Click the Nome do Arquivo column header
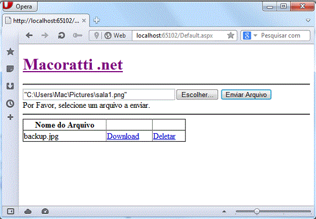 [64, 125]
